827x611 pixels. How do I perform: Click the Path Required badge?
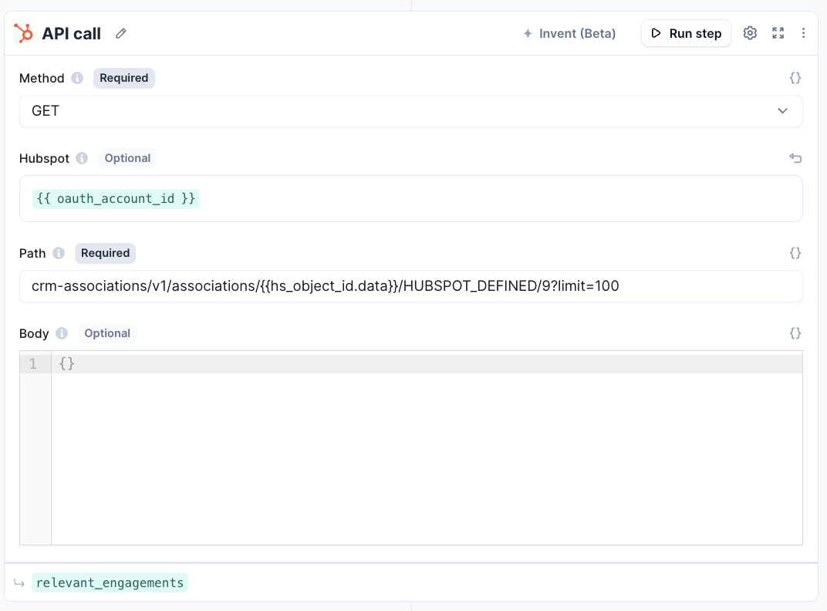point(105,253)
